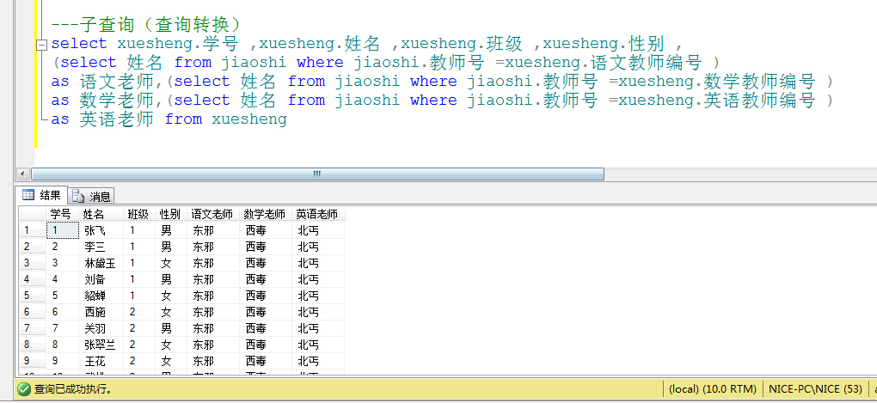Click the name cell 林黛玉
The image size is (877, 403).
(x=101, y=263)
